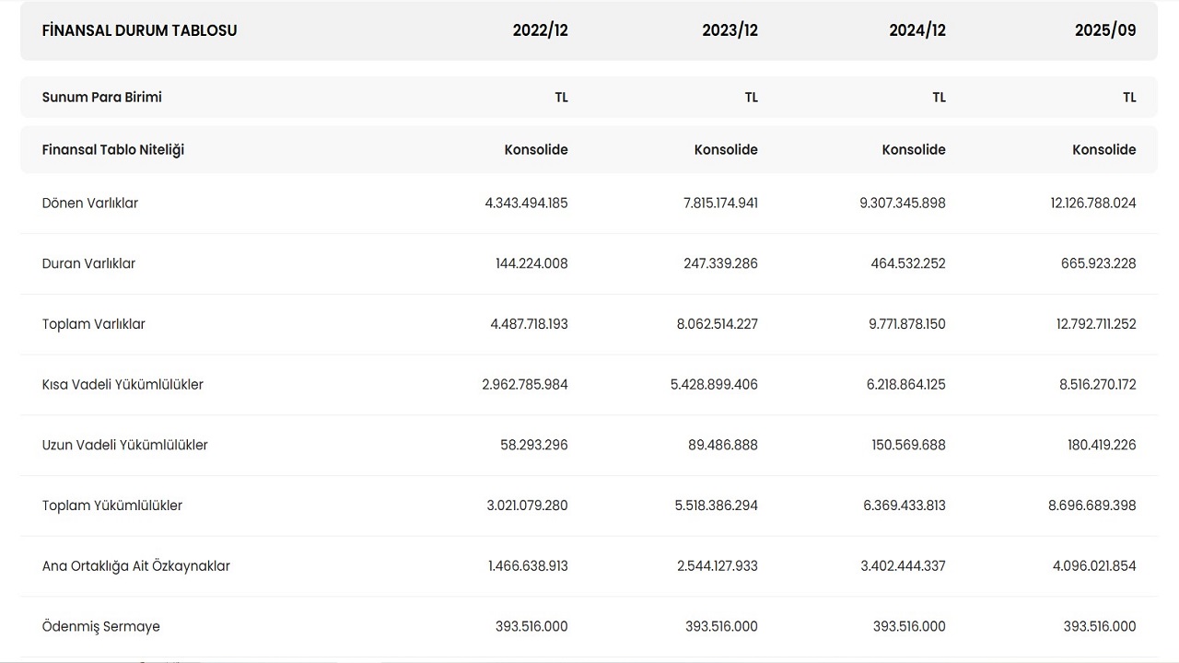Click the Ödenmiş Sermaye row label
The height and width of the screenshot is (663, 1179).
[101, 627]
